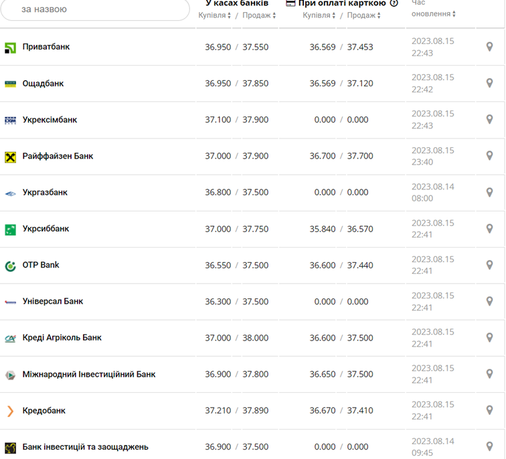The image size is (506, 459).
Task: Open map location pin for Приватбанк
Action: (x=489, y=47)
